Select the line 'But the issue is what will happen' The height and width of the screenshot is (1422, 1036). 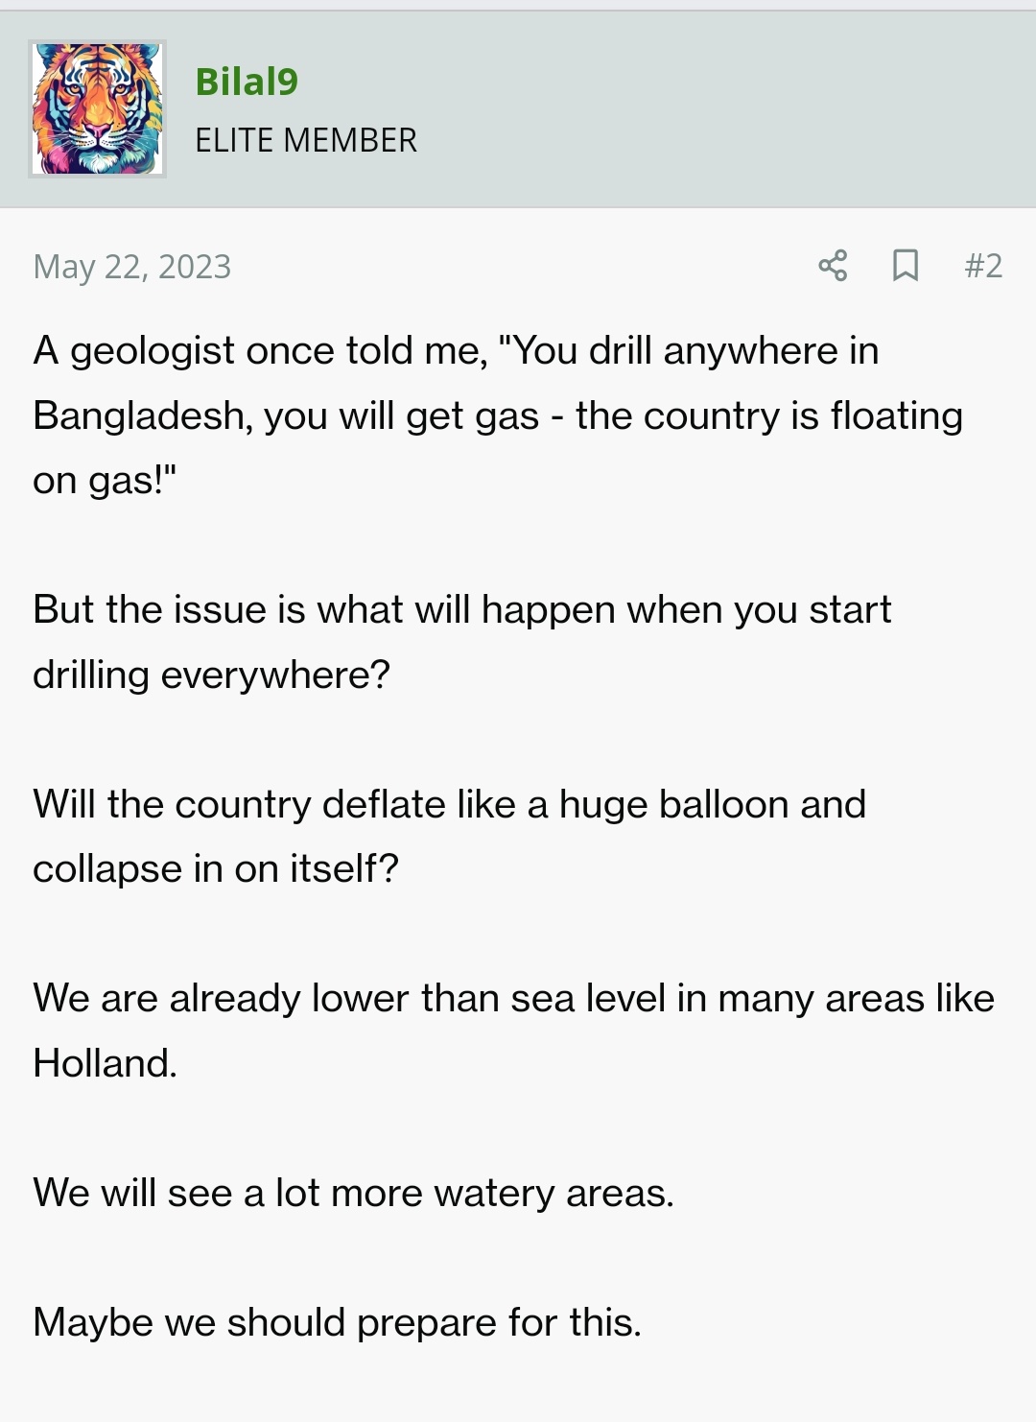pos(461,609)
